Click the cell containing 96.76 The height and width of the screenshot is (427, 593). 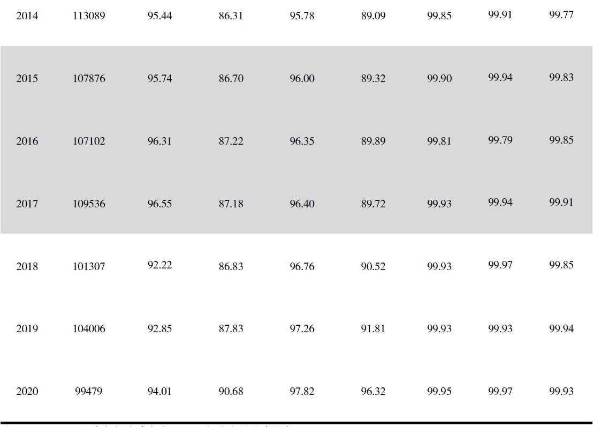[x=302, y=266]
